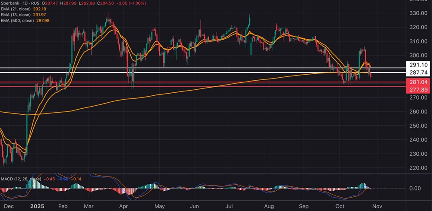Click the EMA 21 value 292.18
Viewport: 432px width, 211px height.
(x=39, y=9)
